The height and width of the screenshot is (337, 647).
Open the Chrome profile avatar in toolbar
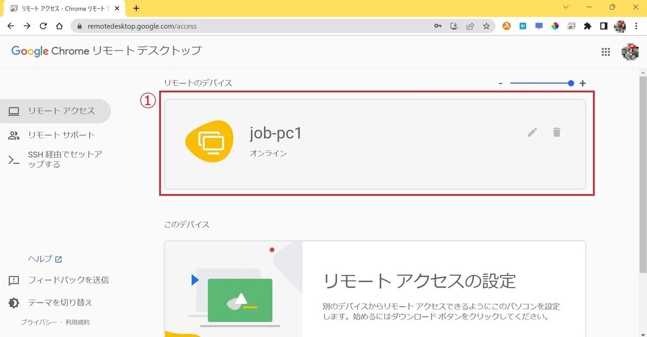[620, 26]
